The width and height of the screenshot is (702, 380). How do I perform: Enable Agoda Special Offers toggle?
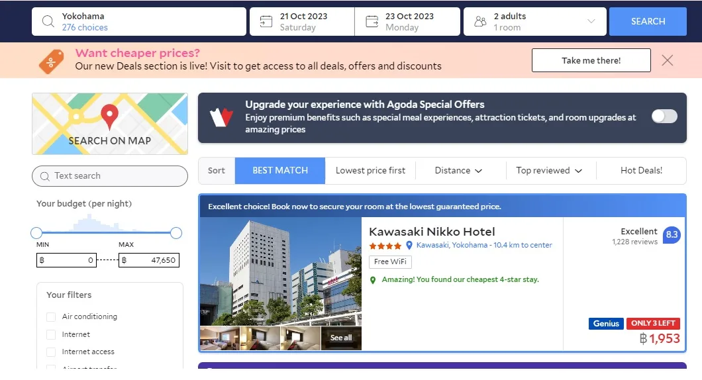coord(664,117)
